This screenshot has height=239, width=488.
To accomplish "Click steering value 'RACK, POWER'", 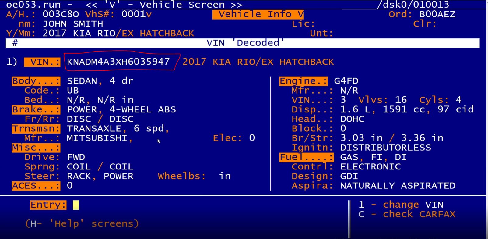I will [x=100, y=176].
